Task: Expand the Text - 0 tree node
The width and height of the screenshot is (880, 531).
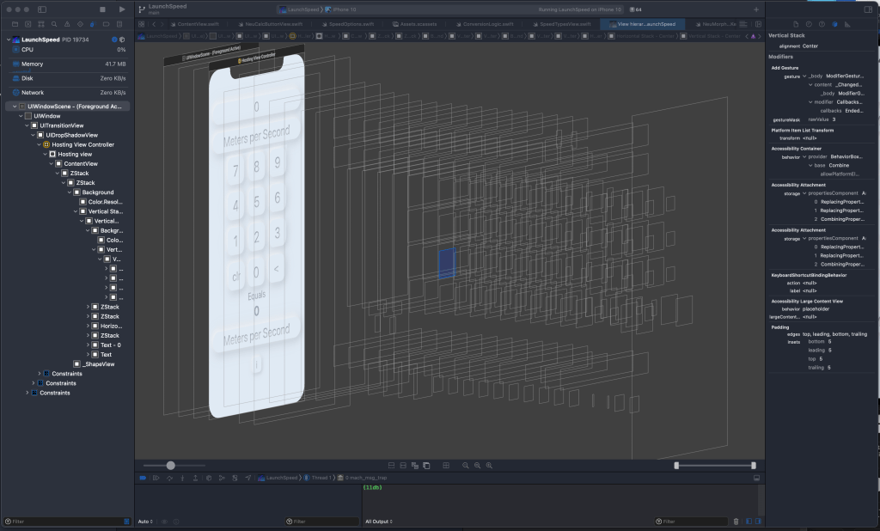Action: 89,345
